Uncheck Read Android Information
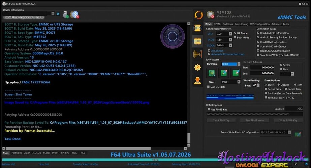This screenshot has height=168, width=311. click(258, 33)
